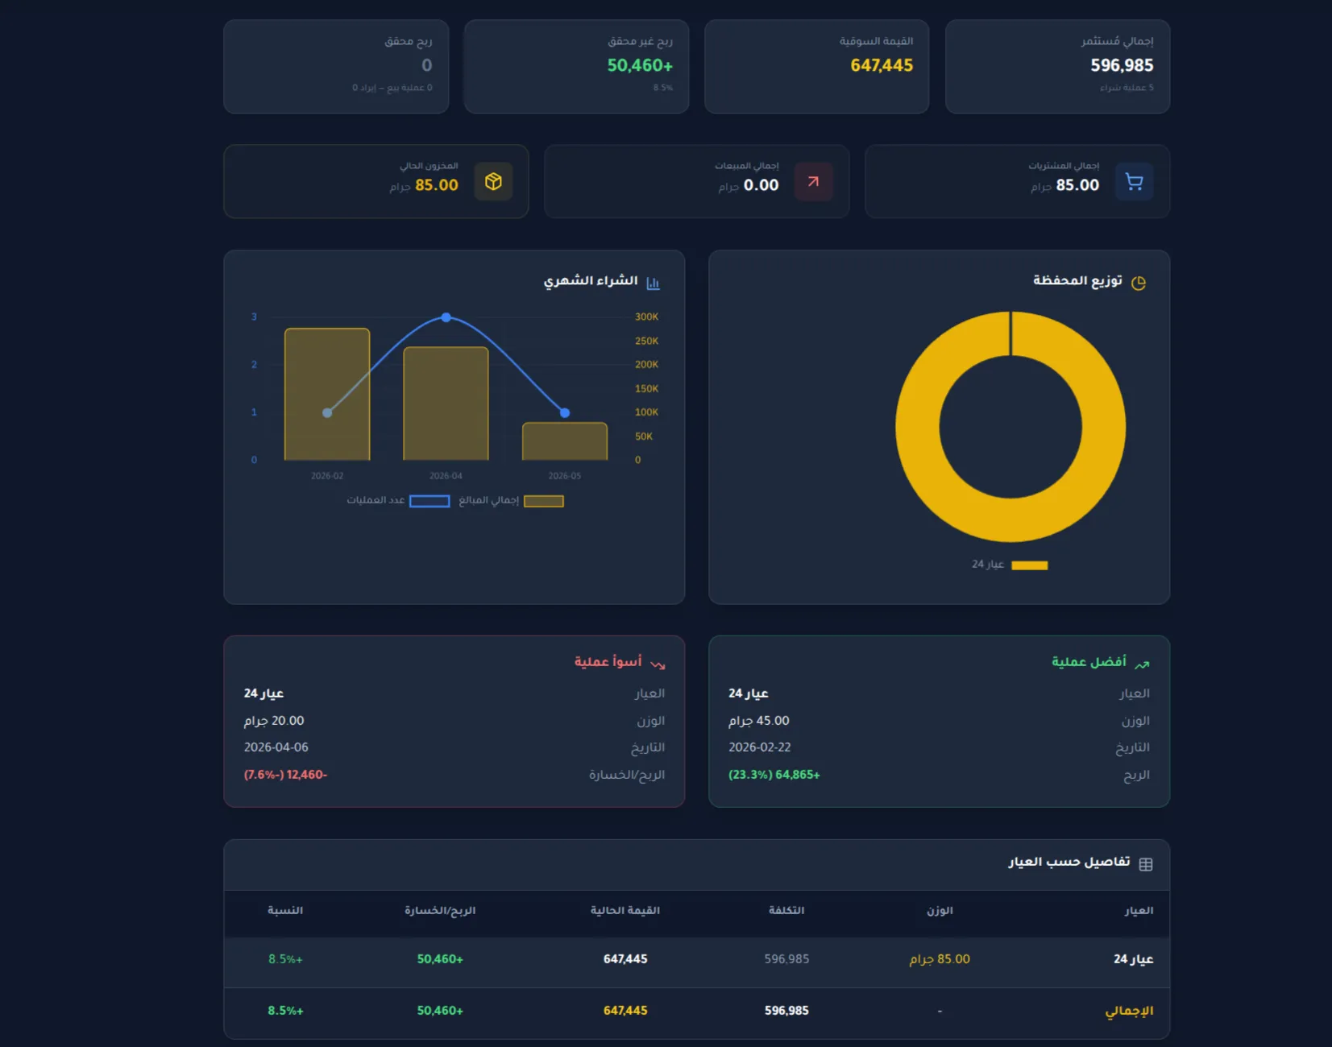Click worst transaction date 2026-04-06
Image resolution: width=1332 pixels, height=1047 pixels.
click(276, 747)
